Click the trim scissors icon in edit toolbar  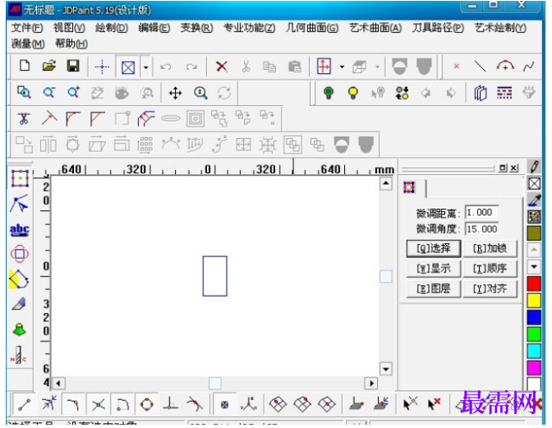pyautogui.click(x=24, y=118)
